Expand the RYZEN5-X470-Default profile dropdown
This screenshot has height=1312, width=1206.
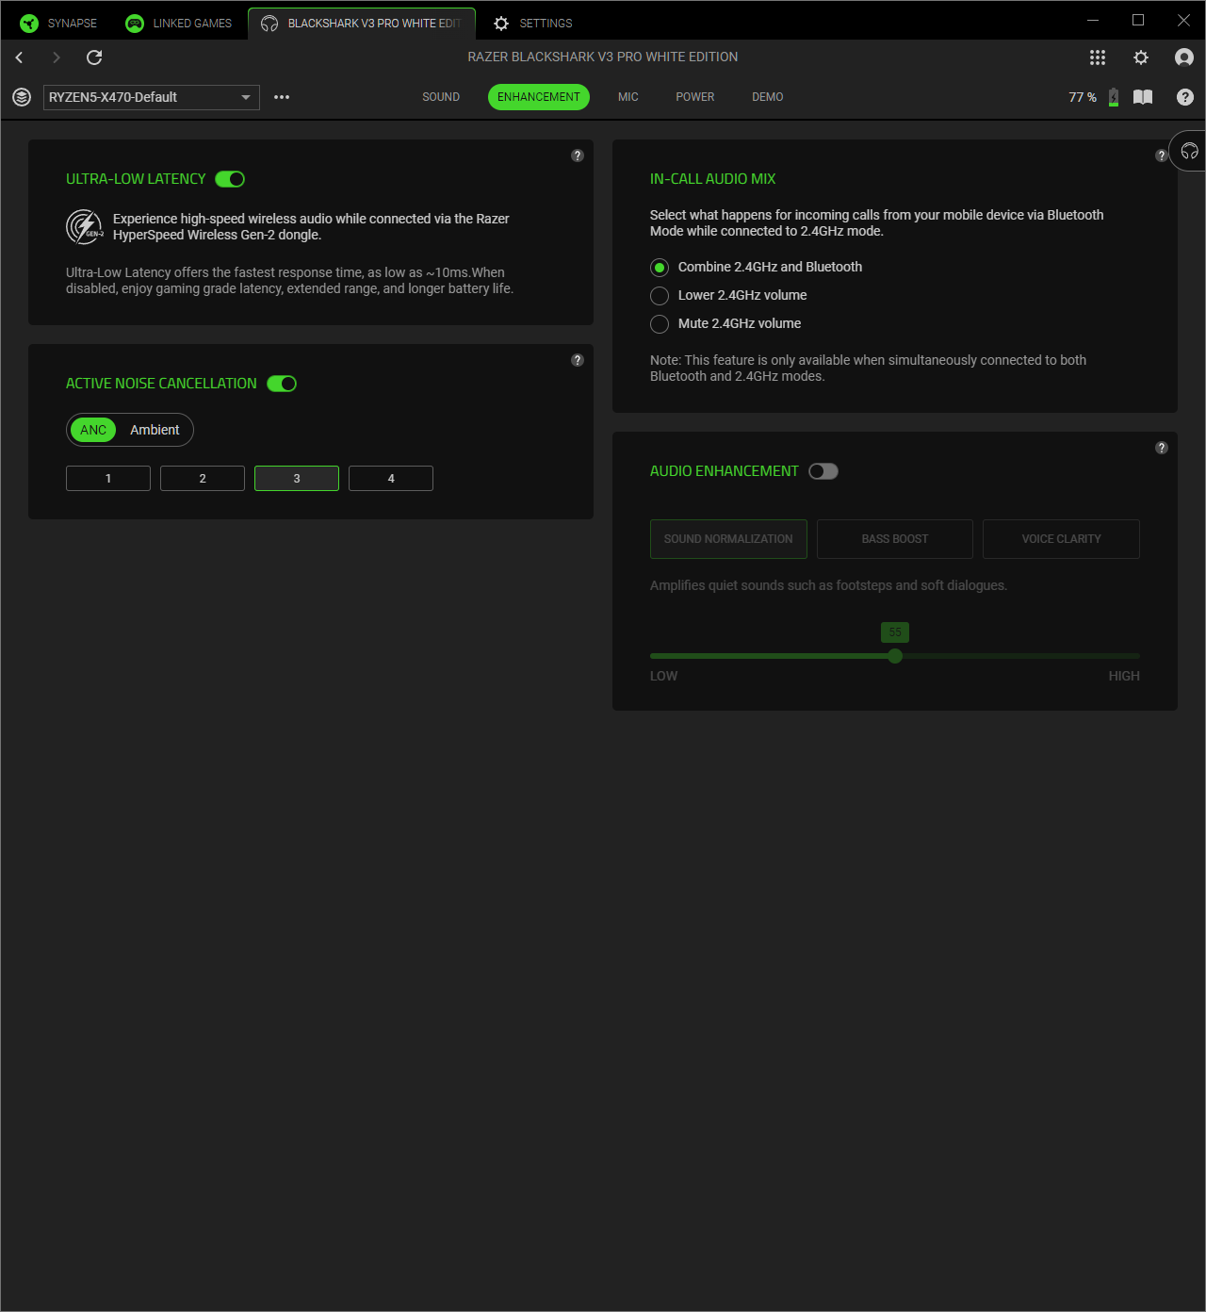coord(245,97)
